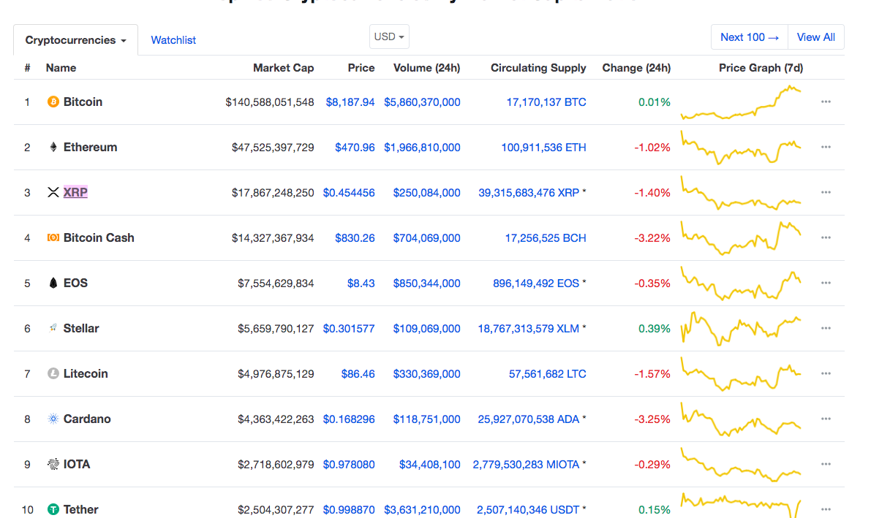
Task: Click the Ethereum diamond logo icon
Action: point(53,147)
